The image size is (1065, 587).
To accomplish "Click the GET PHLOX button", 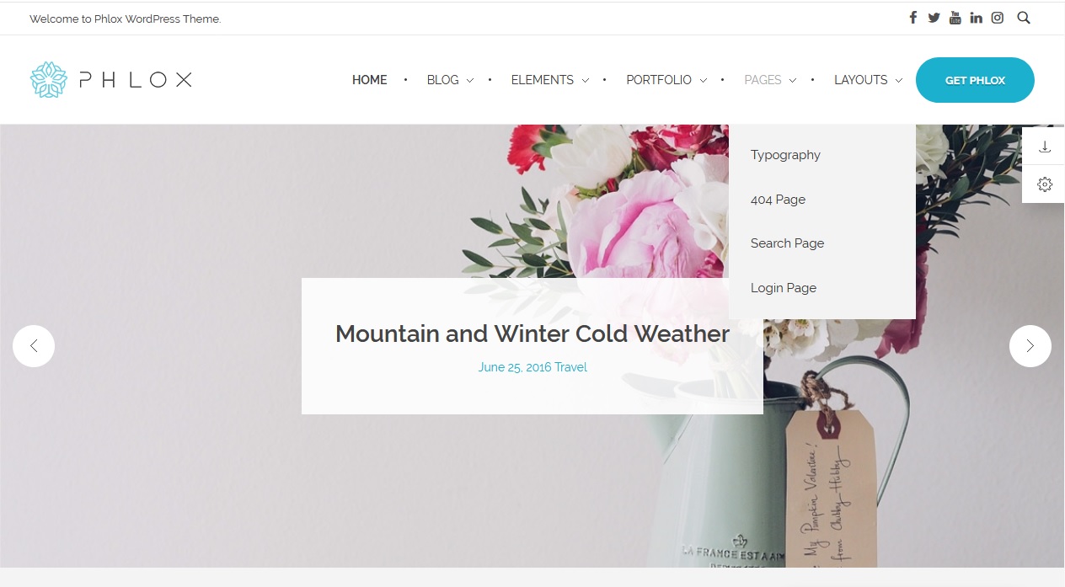I will click(x=975, y=80).
